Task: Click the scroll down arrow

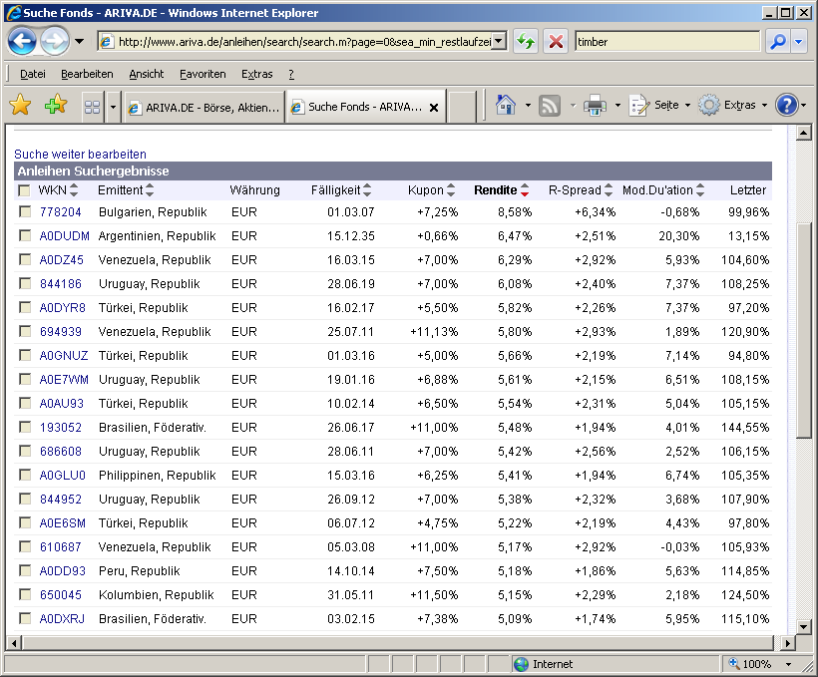Action: tap(803, 626)
